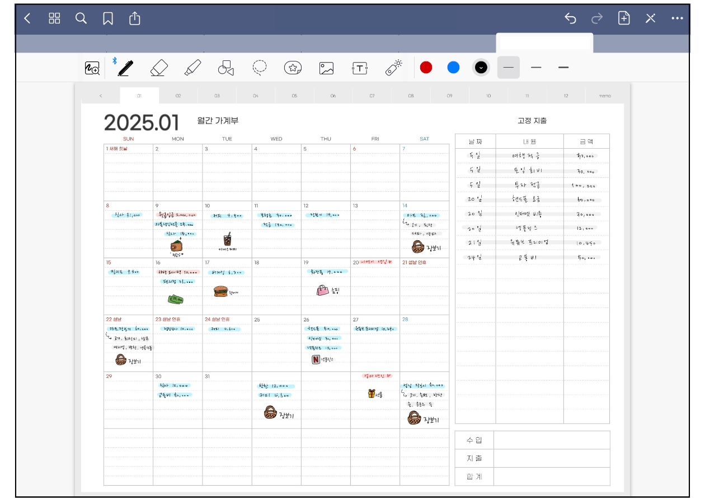Open the 06 month tab
This screenshot has height=498, width=705.
333,96
